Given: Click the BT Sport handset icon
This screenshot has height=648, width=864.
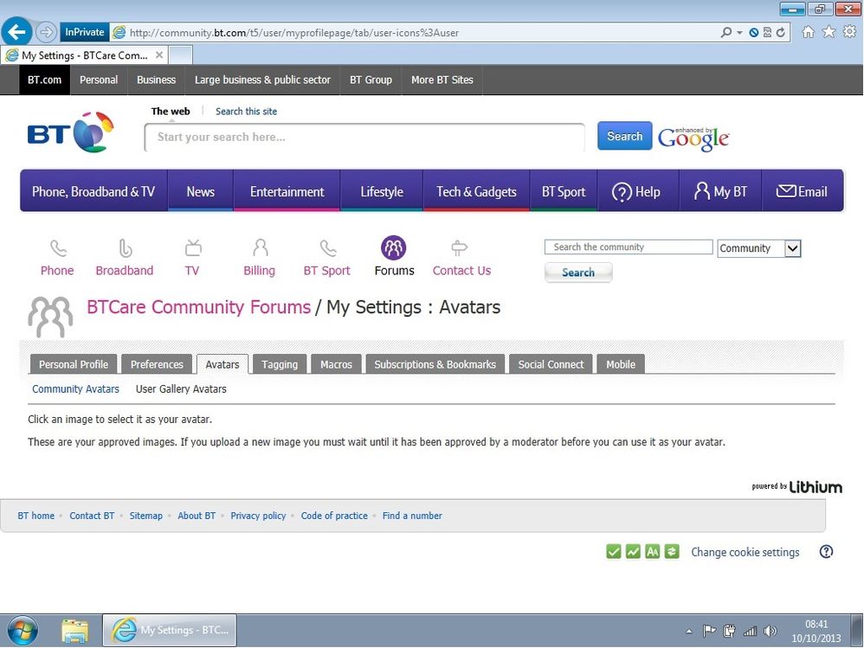Looking at the screenshot, I should pyautogui.click(x=328, y=248).
